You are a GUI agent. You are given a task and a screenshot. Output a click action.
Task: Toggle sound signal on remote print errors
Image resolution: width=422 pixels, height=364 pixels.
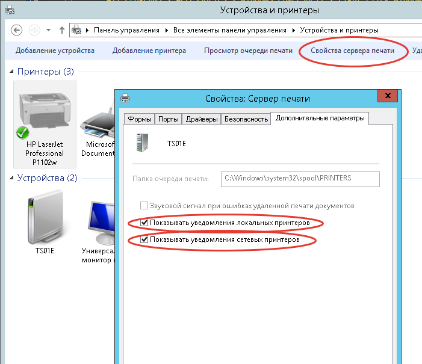[x=144, y=205]
